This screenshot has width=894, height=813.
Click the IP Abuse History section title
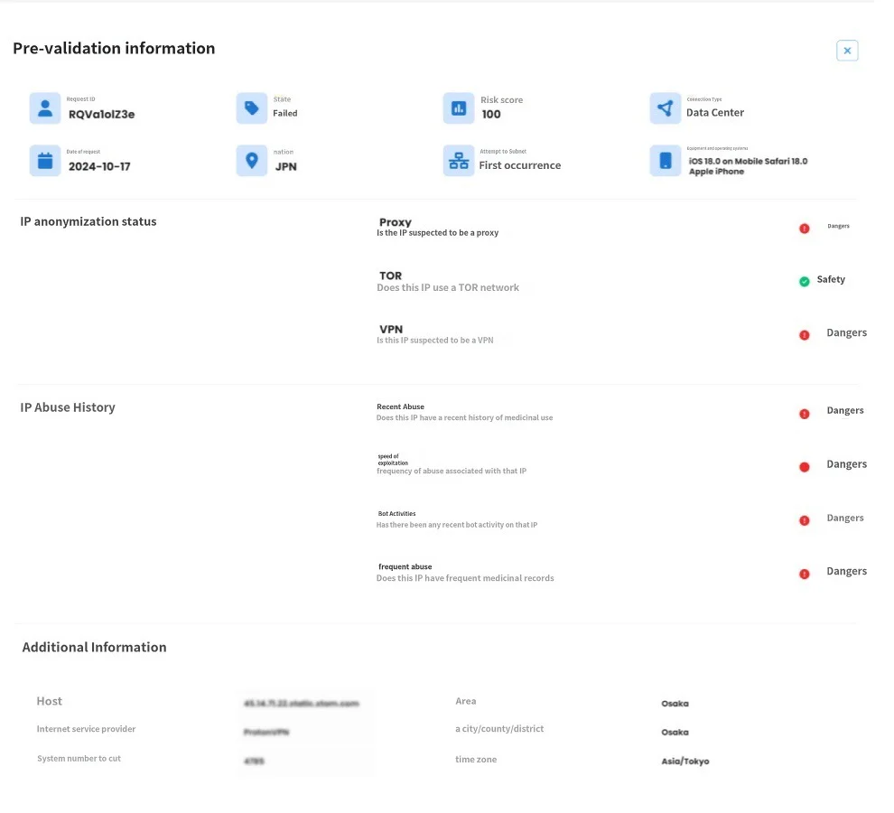(68, 407)
